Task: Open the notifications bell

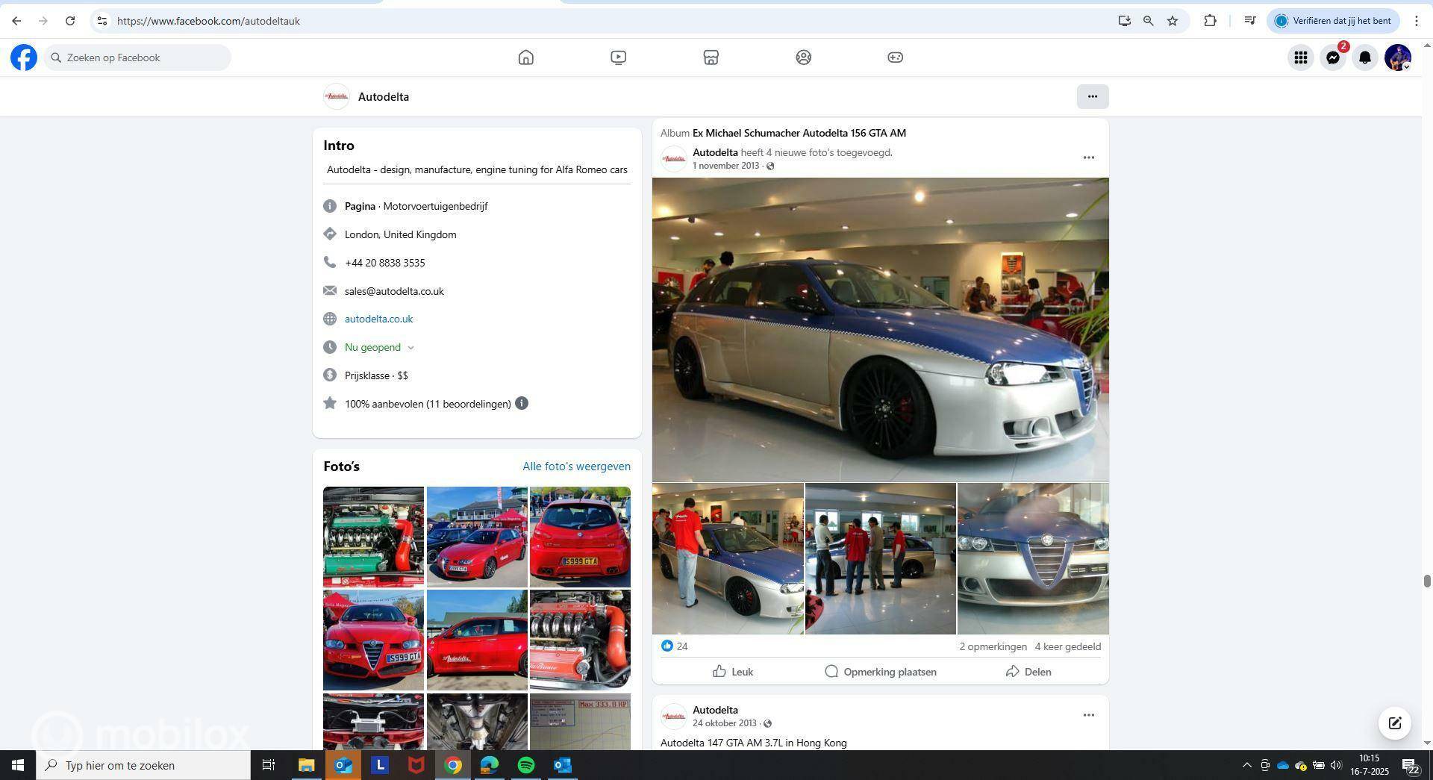Action: pyautogui.click(x=1364, y=57)
